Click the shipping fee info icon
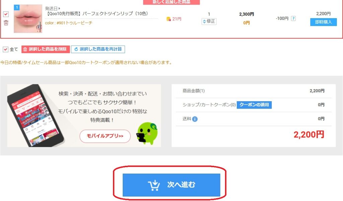 [195, 119]
